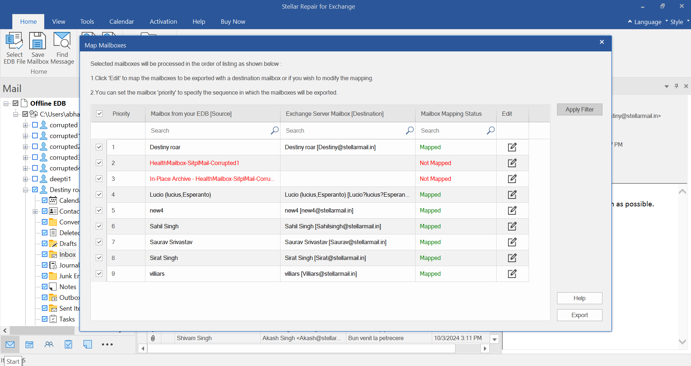691x366 pixels.
Task: Click the Export button
Action: click(579, 315)
